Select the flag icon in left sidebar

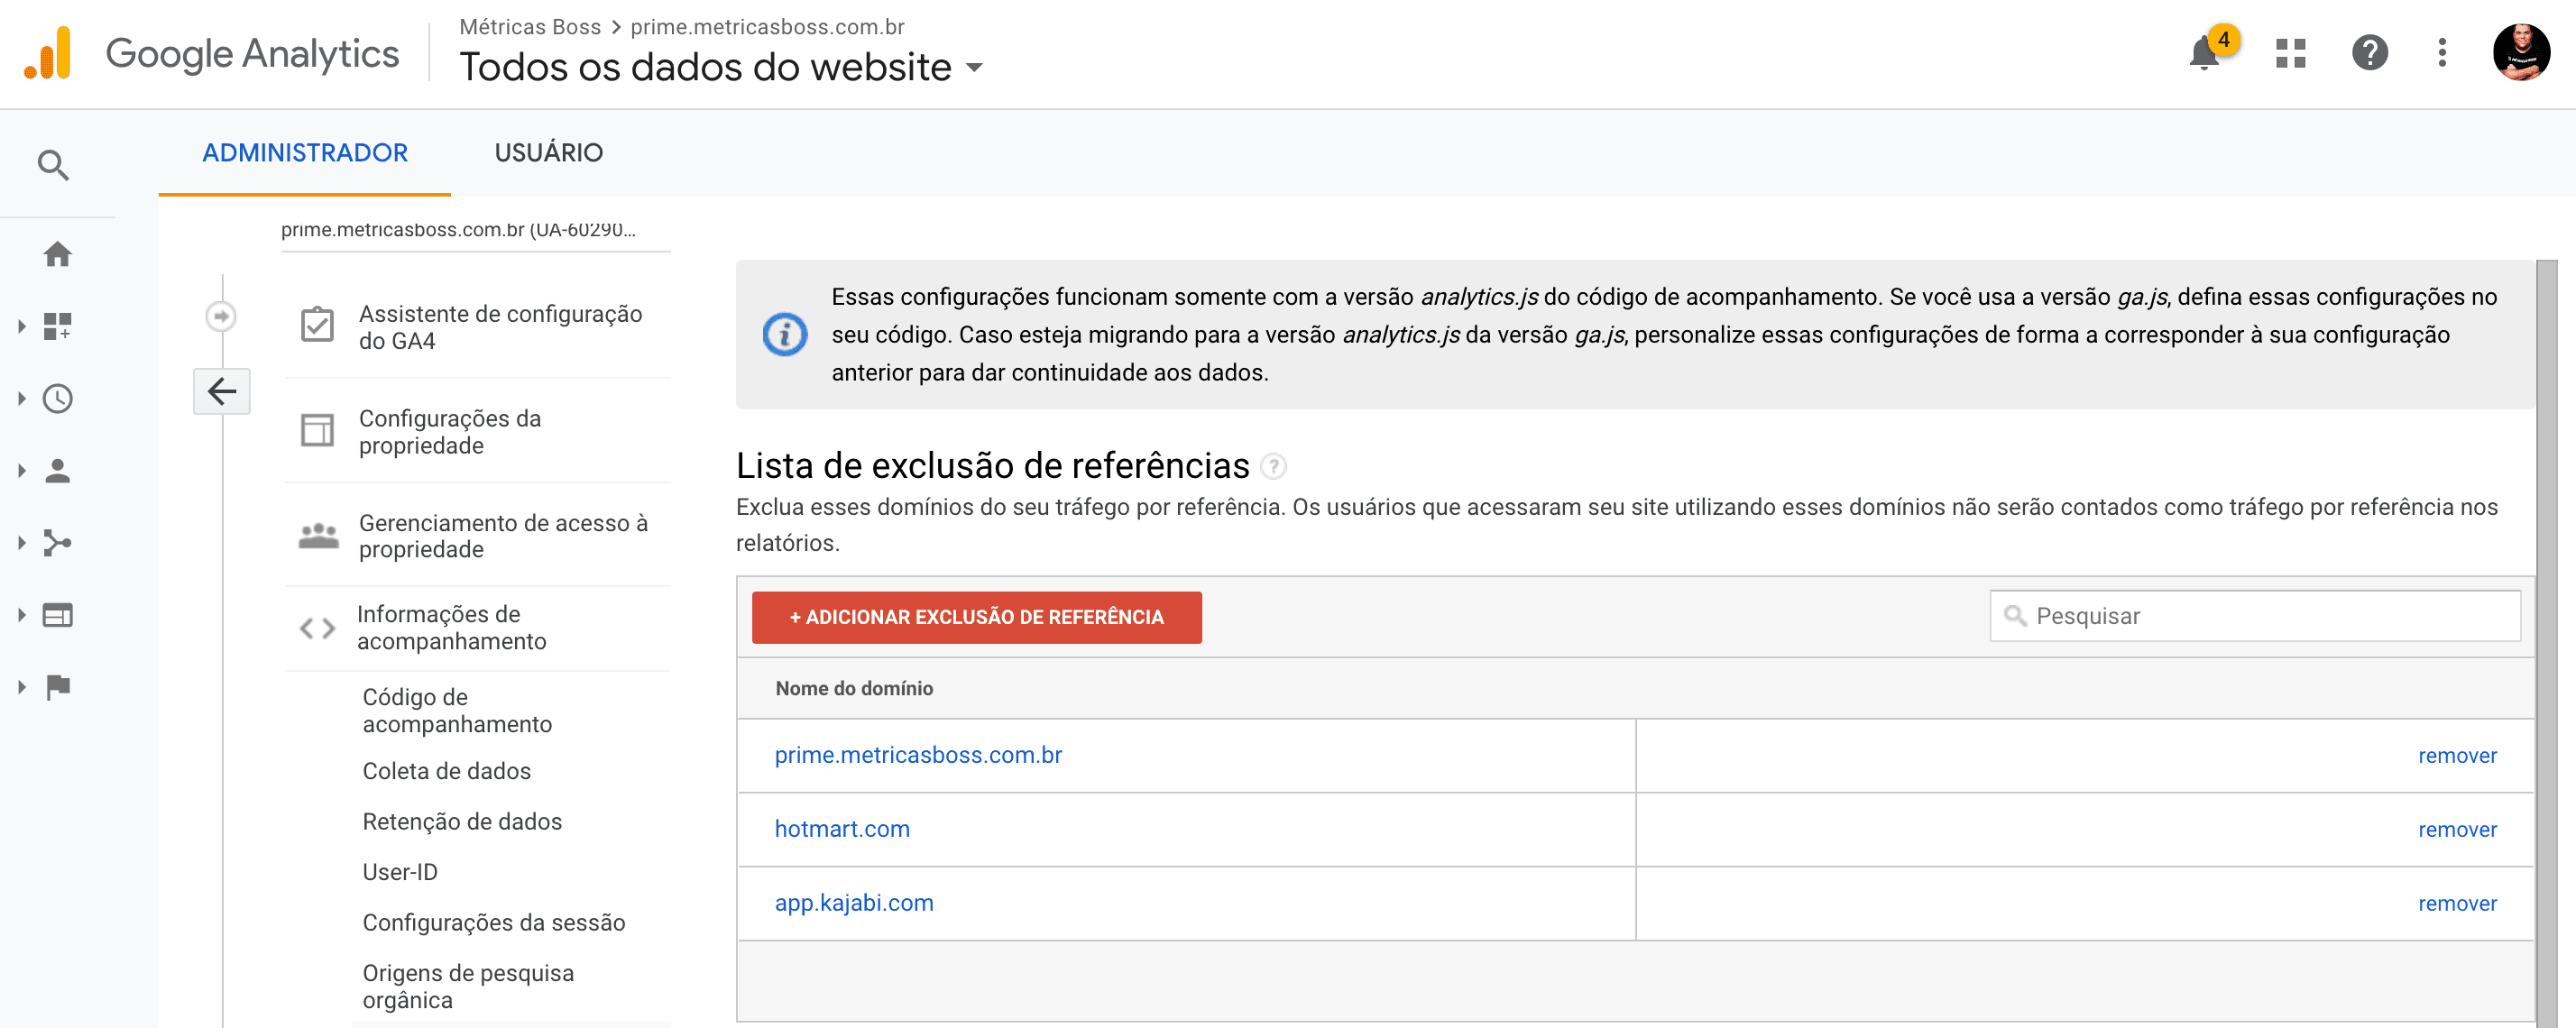pyautogui.click(x=57, y=686)
